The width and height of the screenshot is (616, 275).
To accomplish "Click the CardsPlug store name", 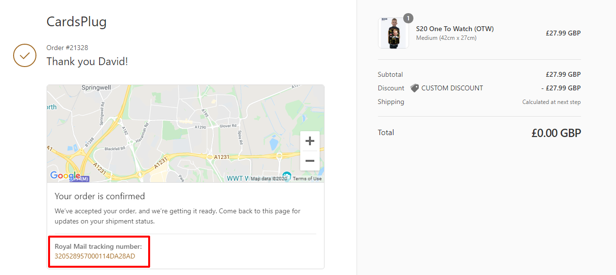I will [76, 21].
